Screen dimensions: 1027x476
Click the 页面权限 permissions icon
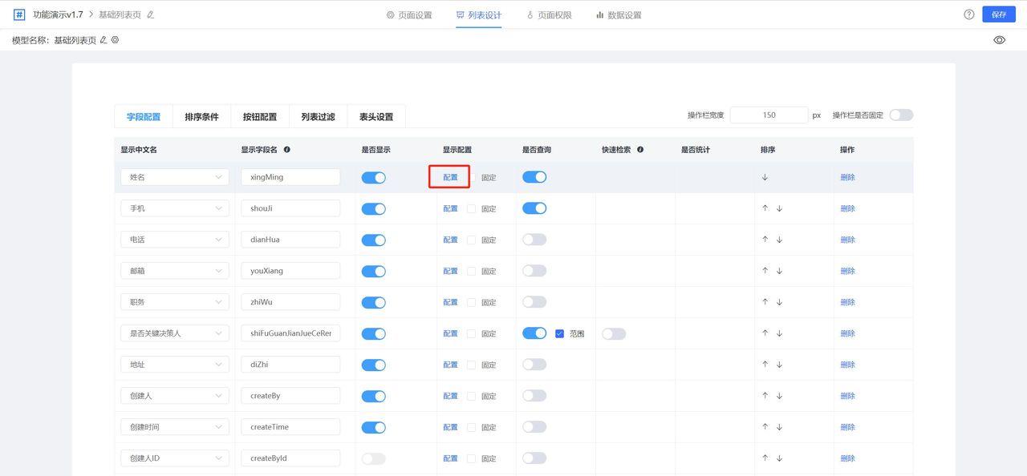coord(529,14)
